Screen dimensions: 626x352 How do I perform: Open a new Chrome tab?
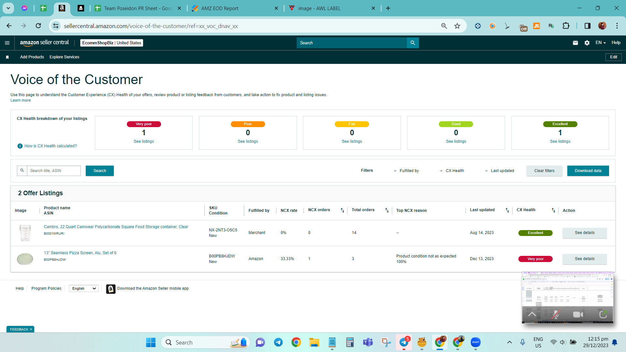coord(388,8)
